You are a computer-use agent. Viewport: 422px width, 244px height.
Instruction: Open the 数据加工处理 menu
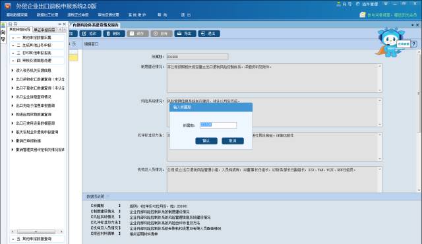click(x=47, y=15)
